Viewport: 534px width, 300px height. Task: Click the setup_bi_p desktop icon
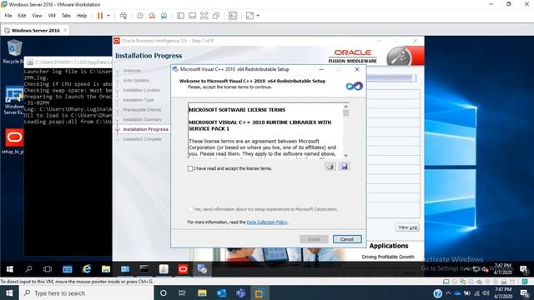tap(14, 141)
